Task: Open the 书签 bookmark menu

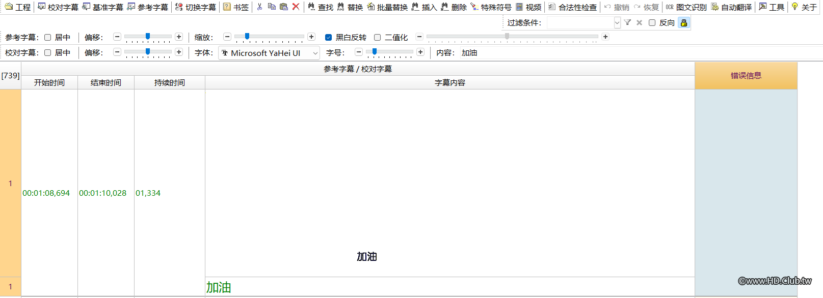Action: 236,7
